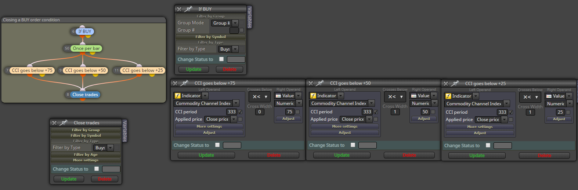Click the Group # input field in If BUY

234,30
